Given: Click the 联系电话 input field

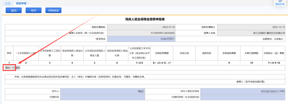Looking at the screenshot, I should pos(141,39).
